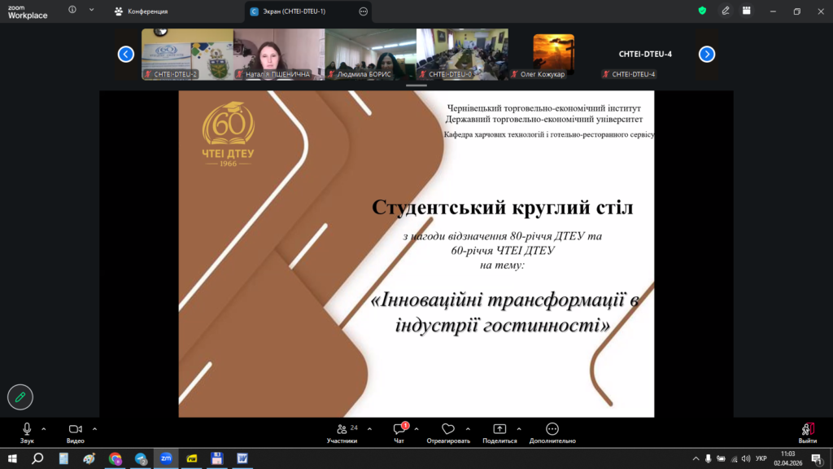Image resolution: width=833 pixels, height=469 pixels.
Task: Click the green encryption shield icon
Action: 702,11
